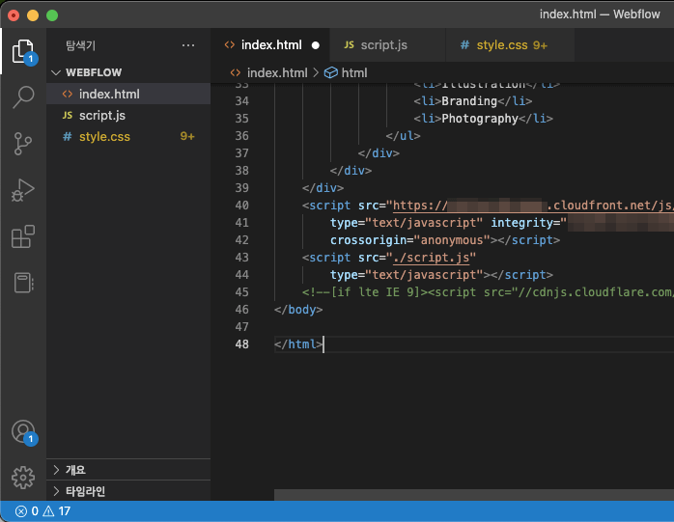Click the horizontal scrollbar of the editor

click(x=474, y=495)
